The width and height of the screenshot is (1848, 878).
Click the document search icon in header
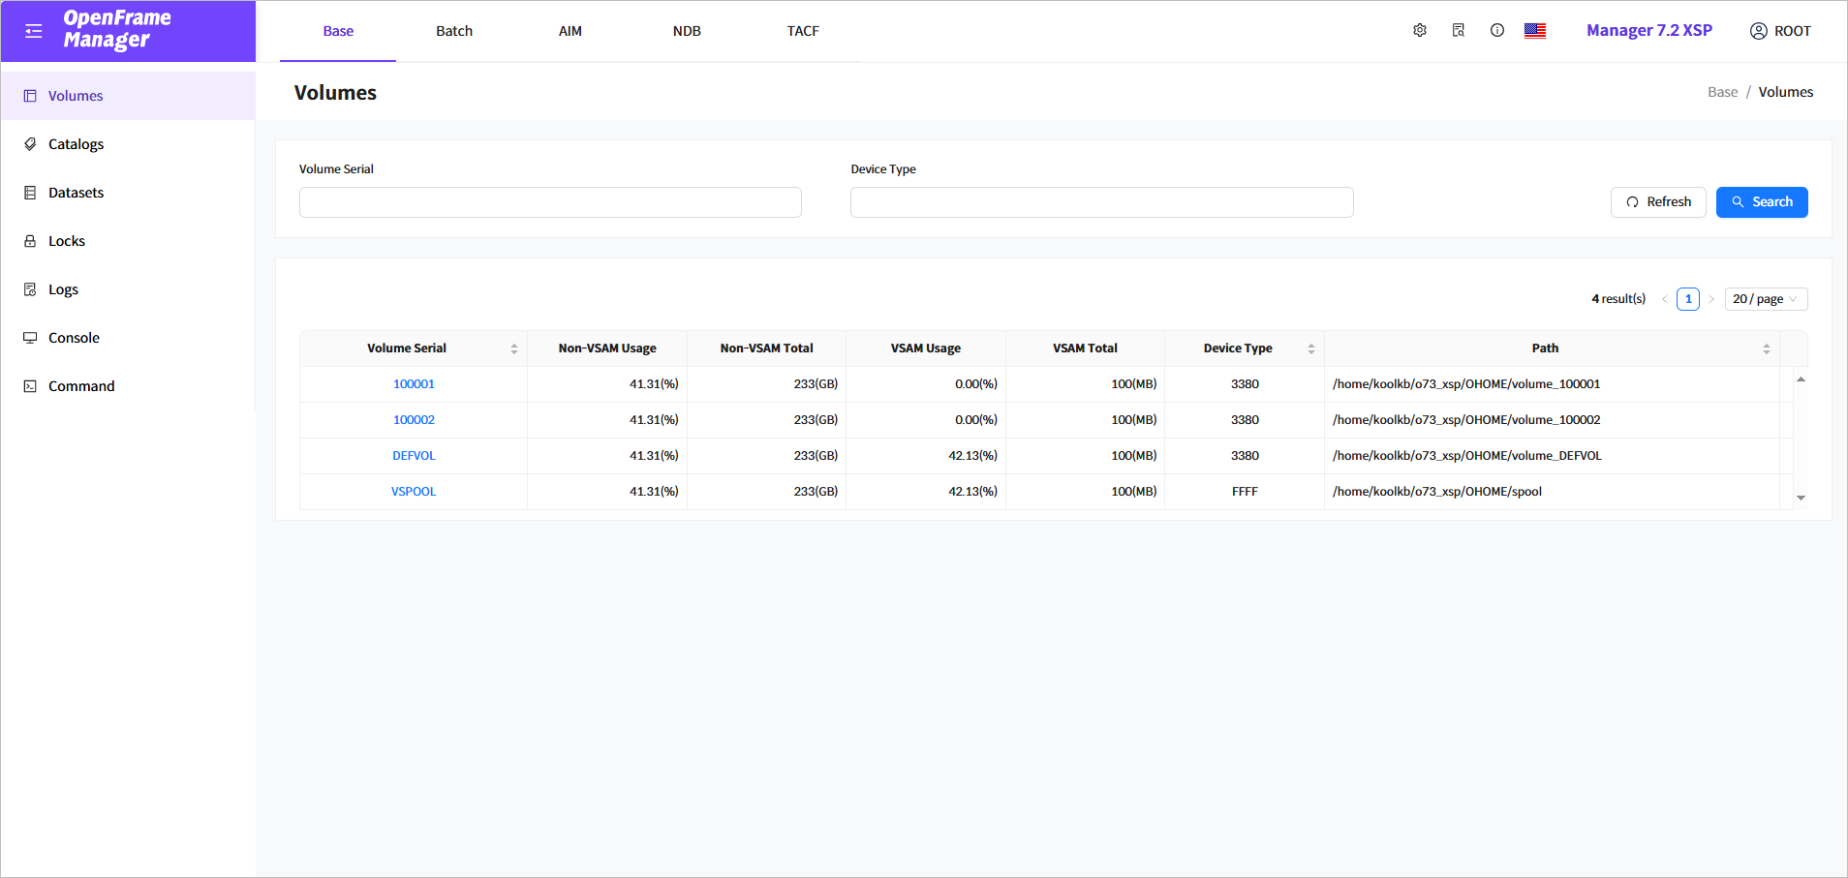coord(1458,30)
